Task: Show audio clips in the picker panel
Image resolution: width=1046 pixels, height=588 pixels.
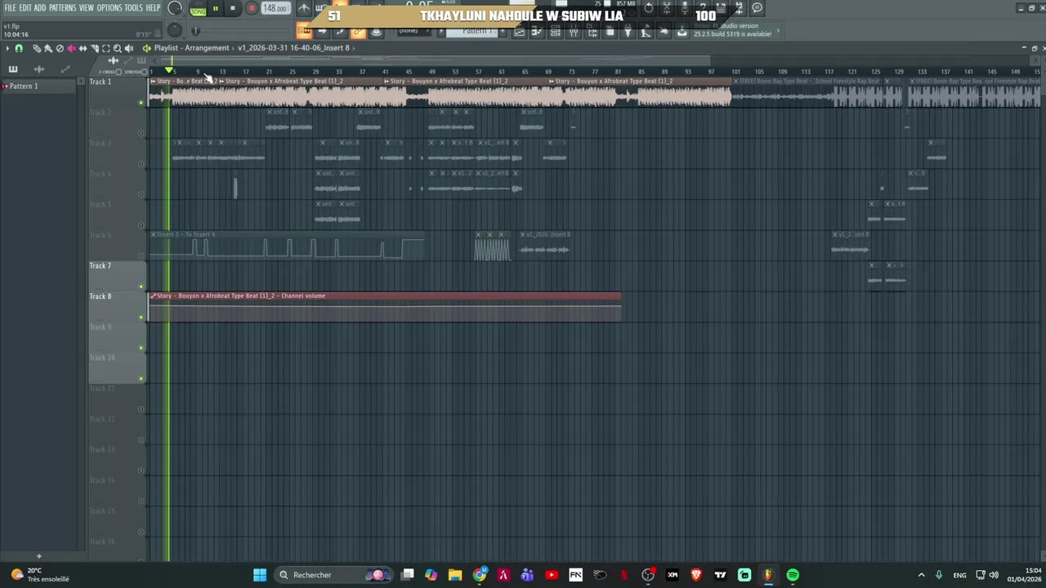Action: 39,69
